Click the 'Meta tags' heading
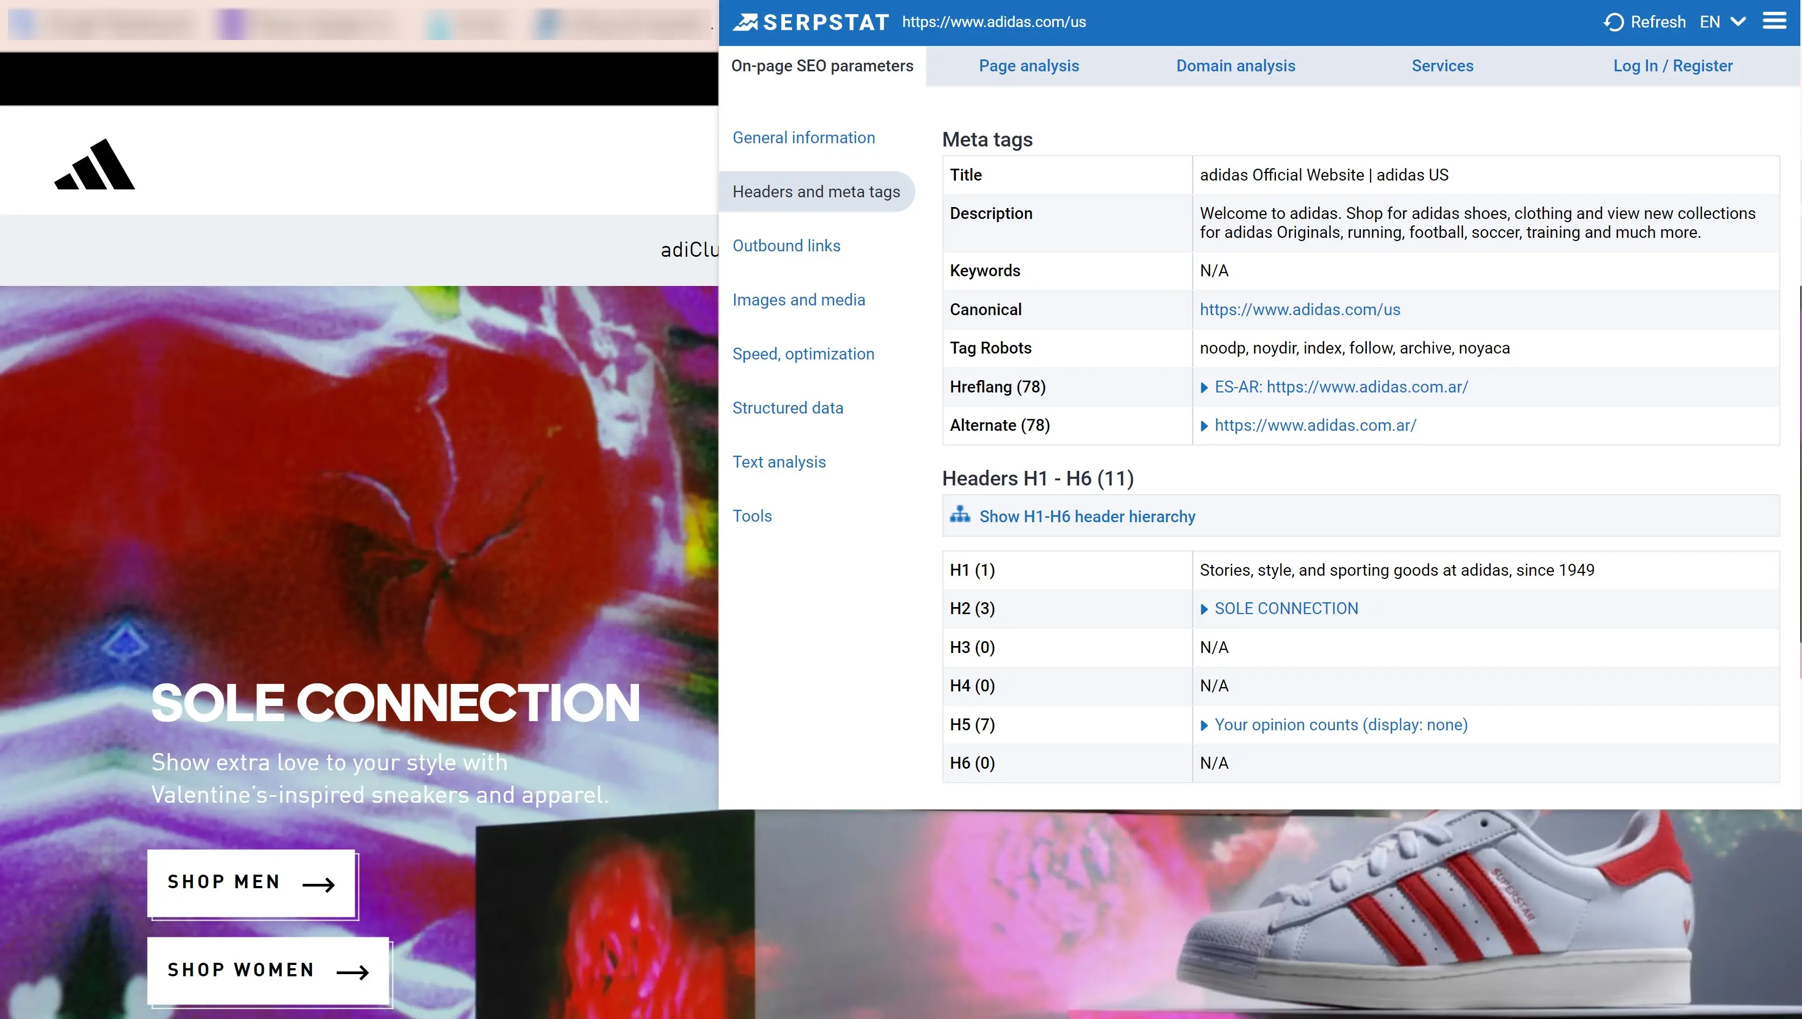This screenshot has height=1019, width=1802. tap(987, 139)
